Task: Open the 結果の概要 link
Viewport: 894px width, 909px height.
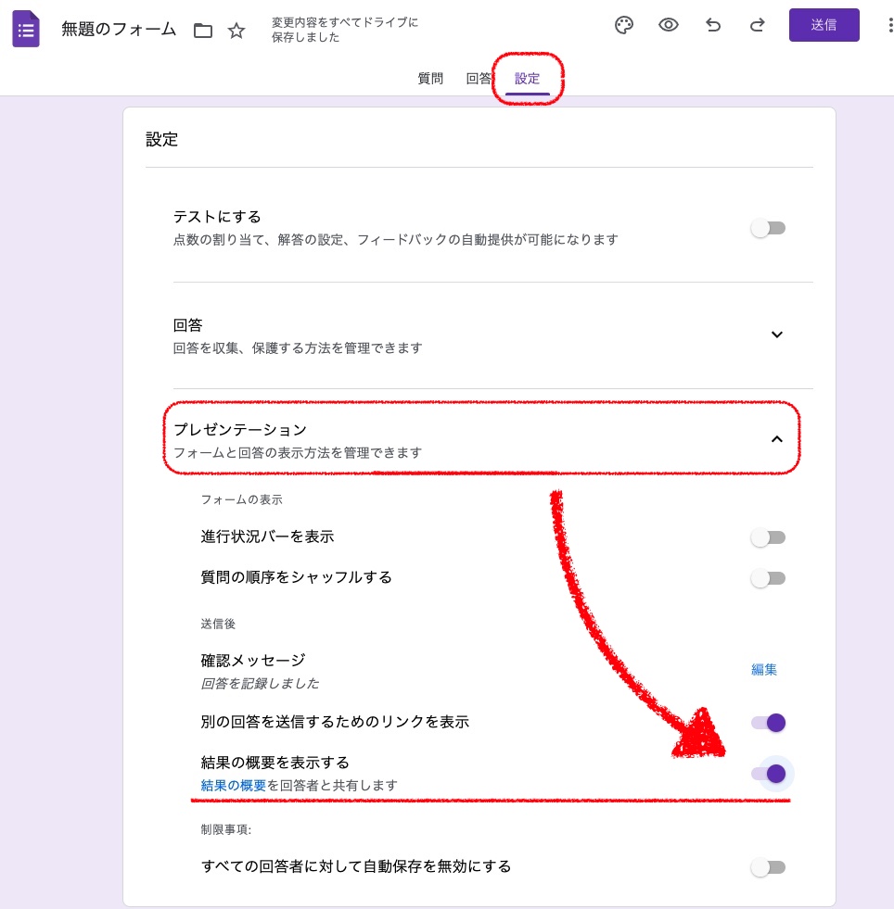Action: [234, 785]
